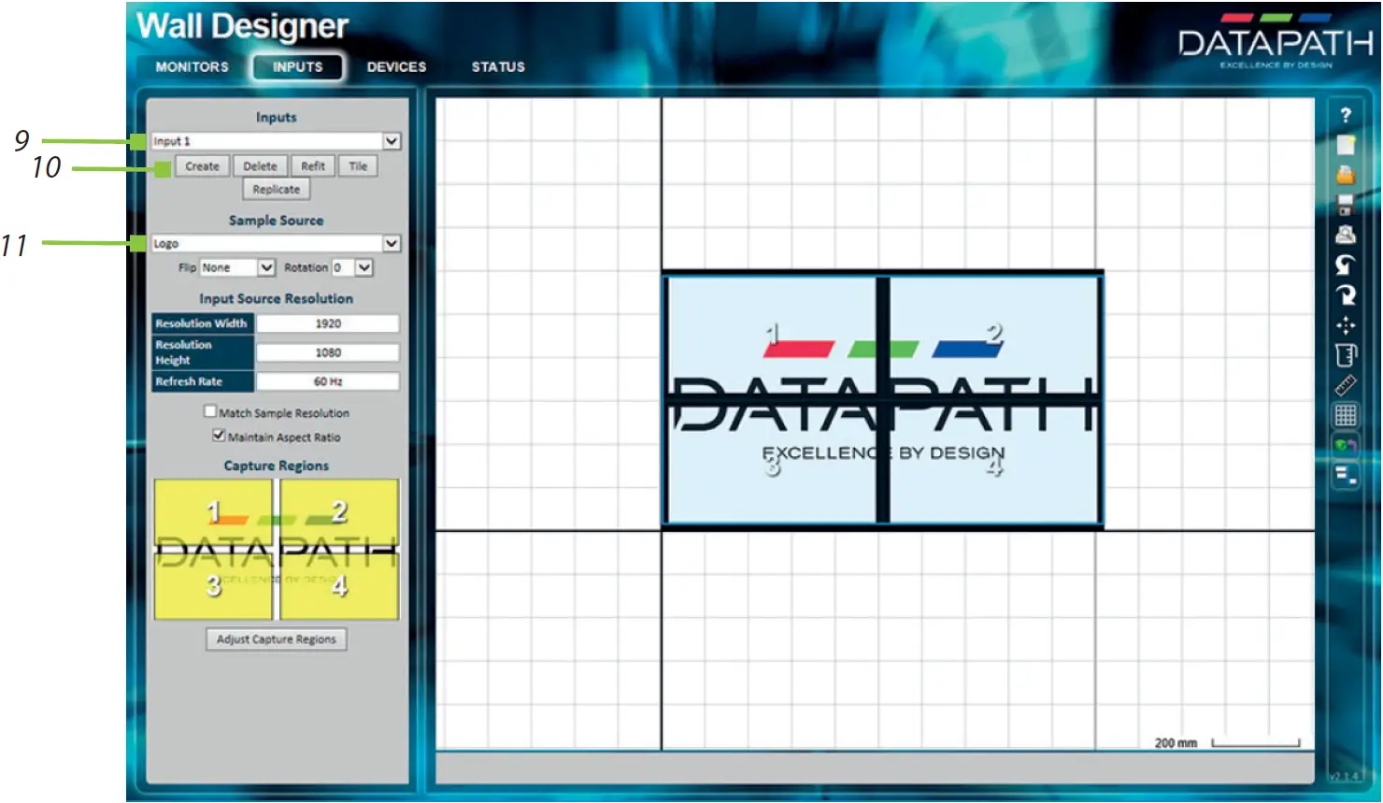Uncheck Maintain Aspect Ratio

pos(219,436)
